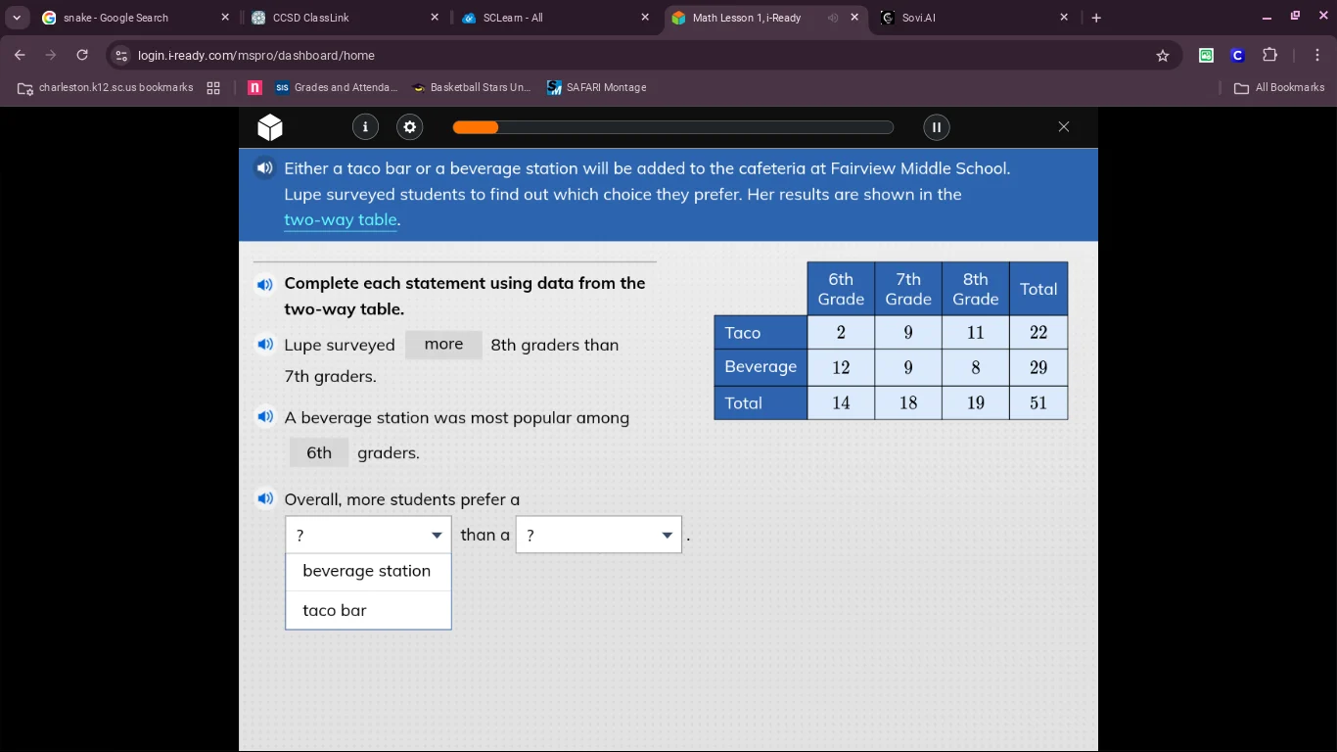Open the 'two-way table' glossary link
This screenshot has height=752, width=1337.
tap(341, 220)
